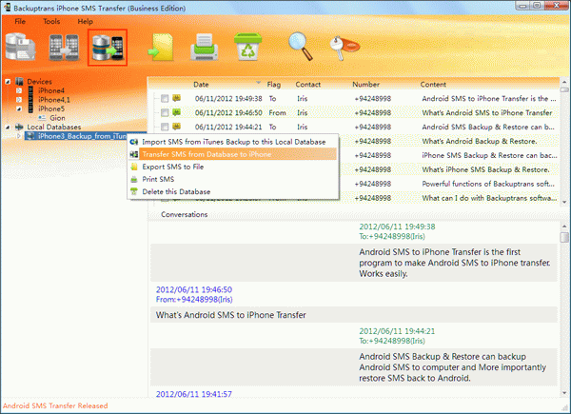Click the 'What's Android SMS to iPhone Transfer' bubble
571x414 pixels.
click(x=354, y=315)
